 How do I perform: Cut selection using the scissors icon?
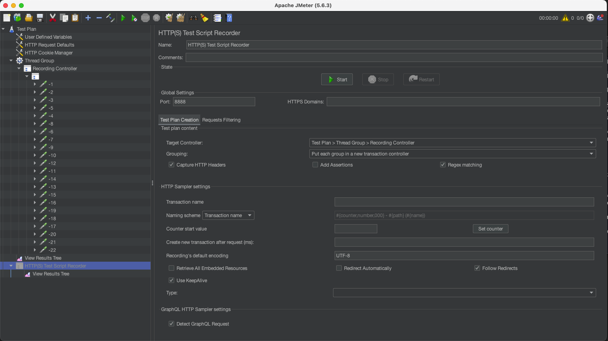click(x=53, y=18)
